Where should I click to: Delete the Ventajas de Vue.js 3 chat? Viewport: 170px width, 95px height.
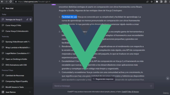click(31, 20)
